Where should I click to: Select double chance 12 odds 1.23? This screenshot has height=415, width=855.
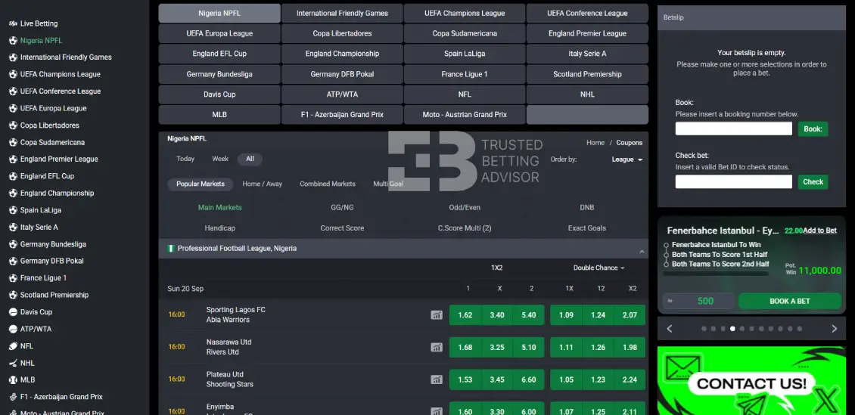[598, 379]
